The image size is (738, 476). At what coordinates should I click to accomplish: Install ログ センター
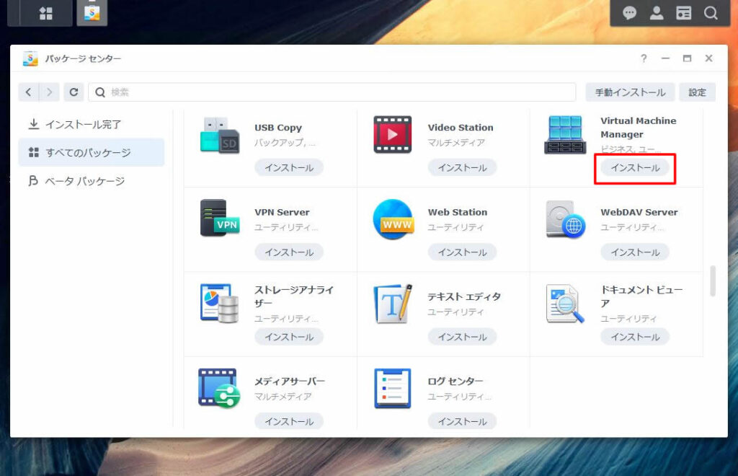pyautogui.click(x=462, y=421)
